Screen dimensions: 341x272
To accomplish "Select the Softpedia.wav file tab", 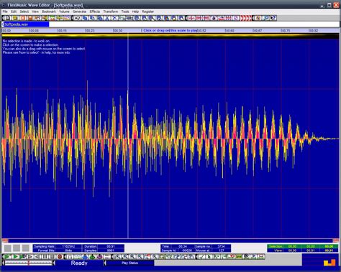I will [27, 24].
